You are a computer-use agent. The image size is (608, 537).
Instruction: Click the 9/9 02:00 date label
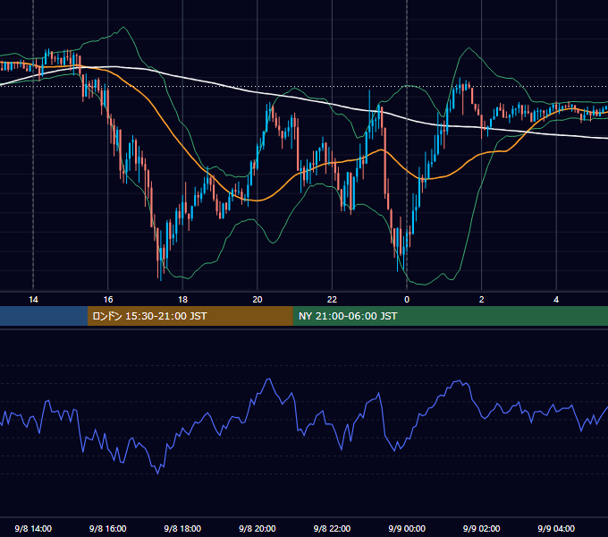(482, 528)
